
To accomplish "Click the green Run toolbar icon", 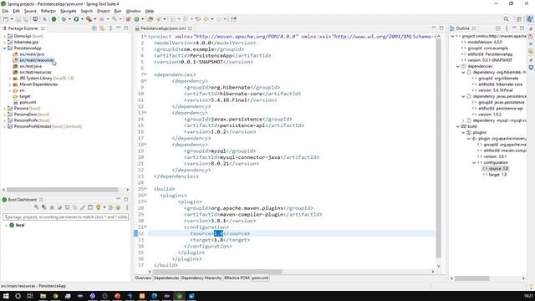I will pos(76,19).
